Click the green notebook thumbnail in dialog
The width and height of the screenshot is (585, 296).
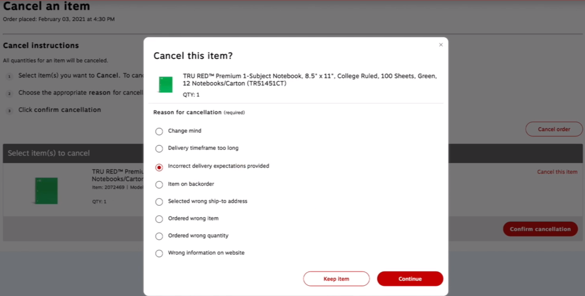point(166,85)
